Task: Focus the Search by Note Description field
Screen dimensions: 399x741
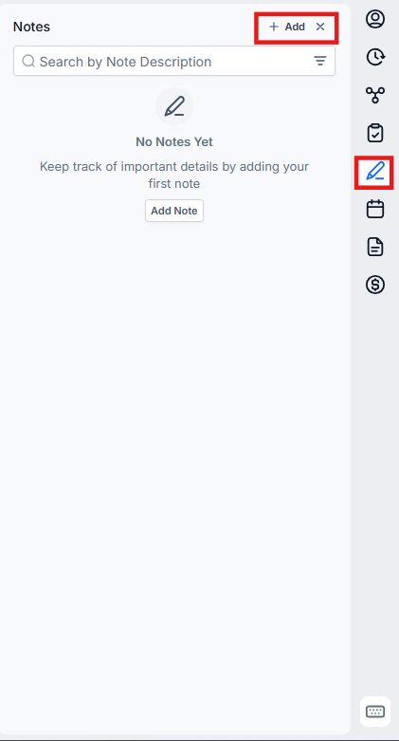Action: (174, 61)
